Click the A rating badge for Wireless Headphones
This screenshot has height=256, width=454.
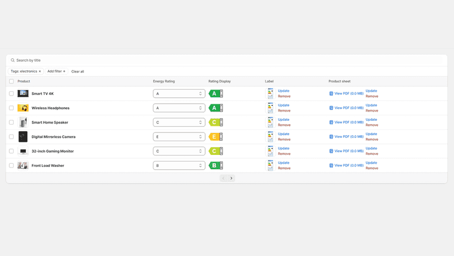215,108
